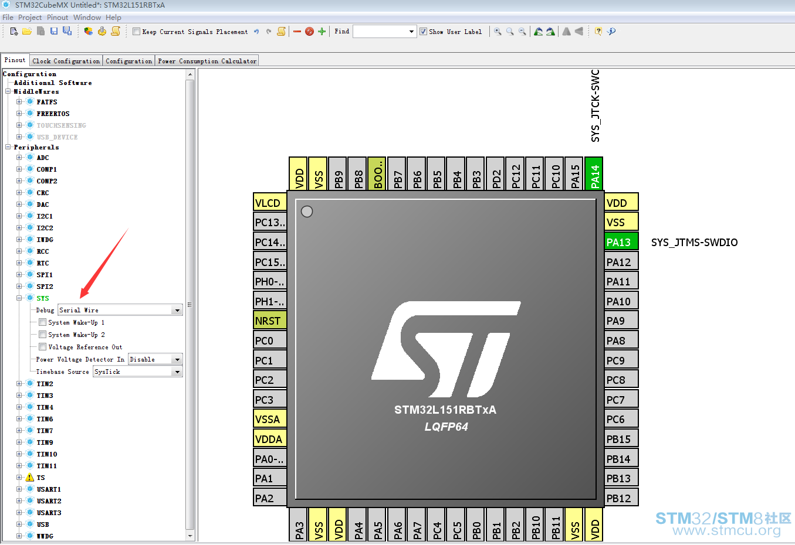Click the middle best-fit magnifier icon
Image resolution: width=795 pixels, height=545 pixels.
coord(510,32)
